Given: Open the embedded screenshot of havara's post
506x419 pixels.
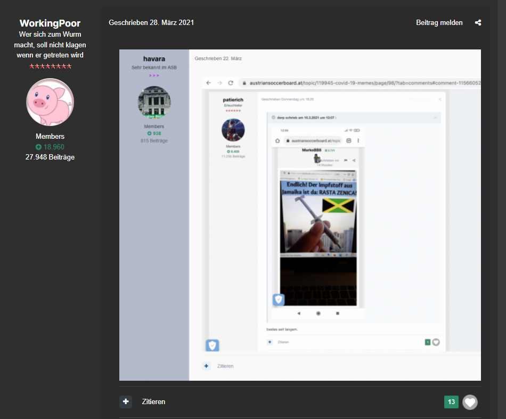Looking at the screenshot, I should (x=300, y=215).
